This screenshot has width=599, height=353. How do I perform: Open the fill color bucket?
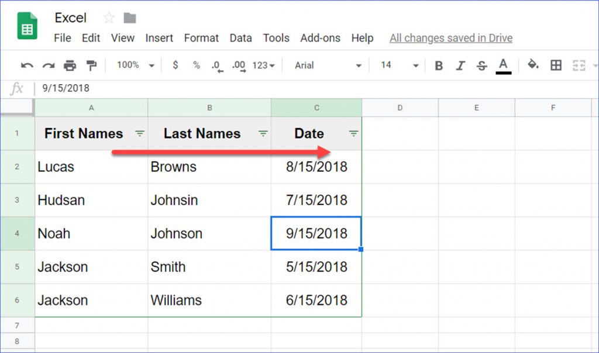click(x=533, y=65)
